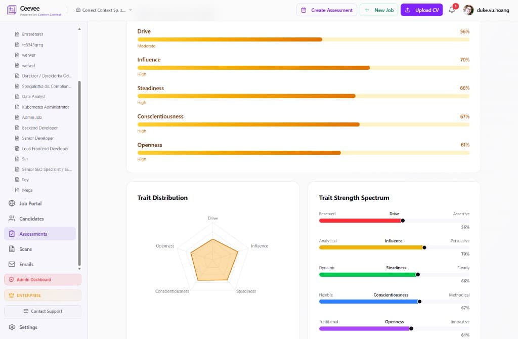Click the Create Assessment button
The image size is (518, 339).
326,10
